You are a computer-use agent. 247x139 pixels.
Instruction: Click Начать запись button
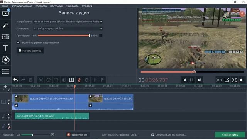[30, 51]
